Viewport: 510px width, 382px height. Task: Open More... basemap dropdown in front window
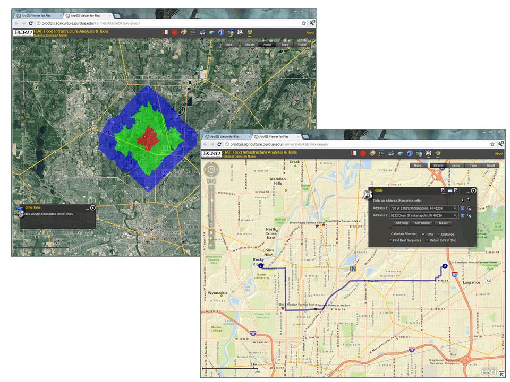(418, 166)
